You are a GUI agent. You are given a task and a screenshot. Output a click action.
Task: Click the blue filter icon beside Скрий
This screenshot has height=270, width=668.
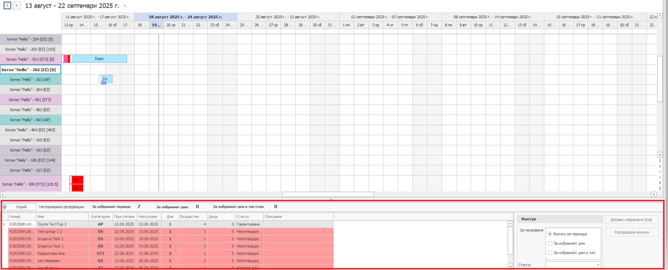5,207
